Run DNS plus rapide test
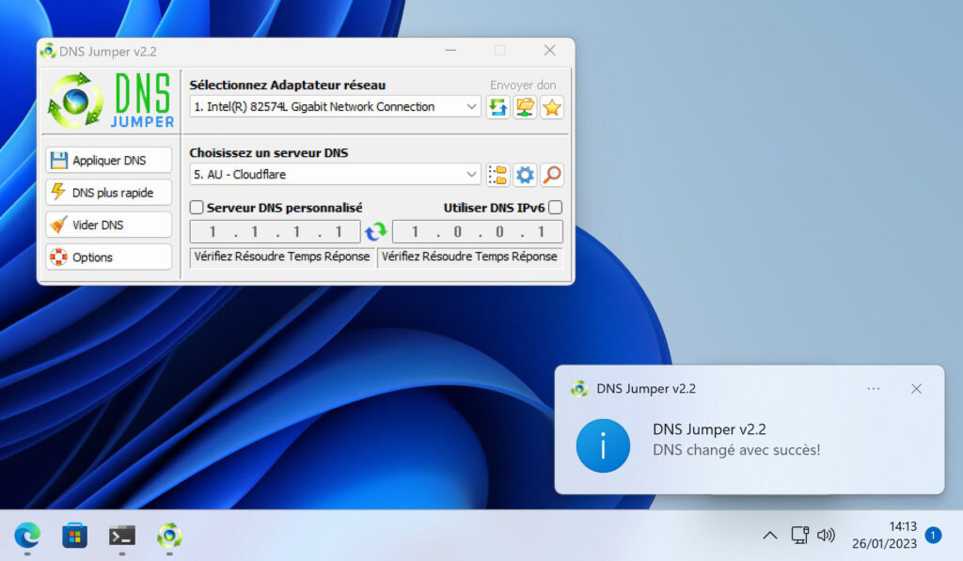The height and width of the screenshot is (561, 963). click(109, 193)
